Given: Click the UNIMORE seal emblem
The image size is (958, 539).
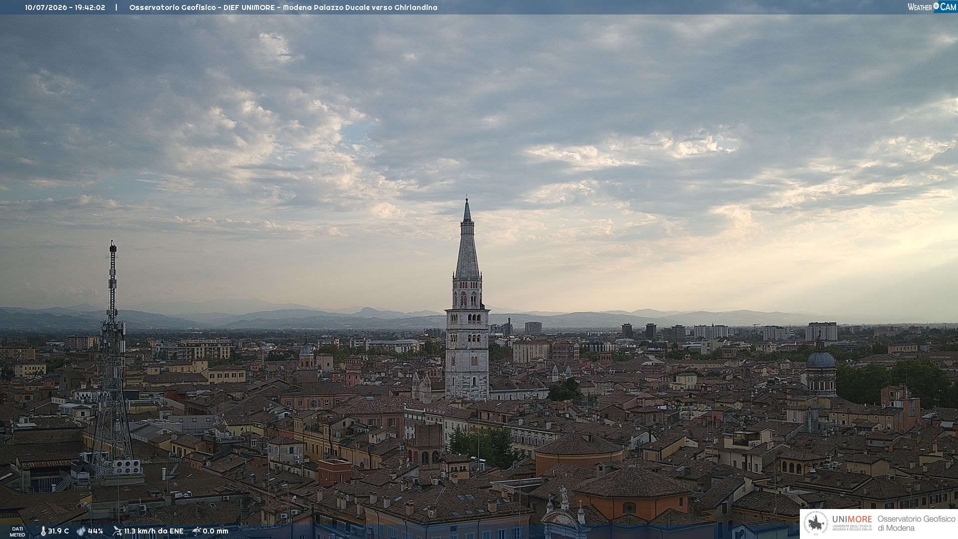Looking at the screenshot, I should point(816,524).
